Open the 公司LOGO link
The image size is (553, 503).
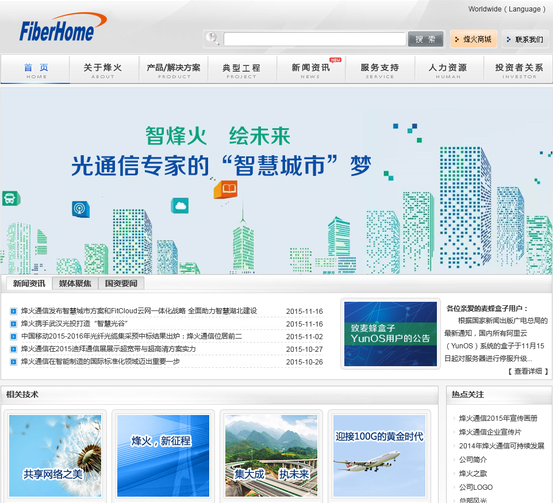pyautogui.click(x=476, y=487)
